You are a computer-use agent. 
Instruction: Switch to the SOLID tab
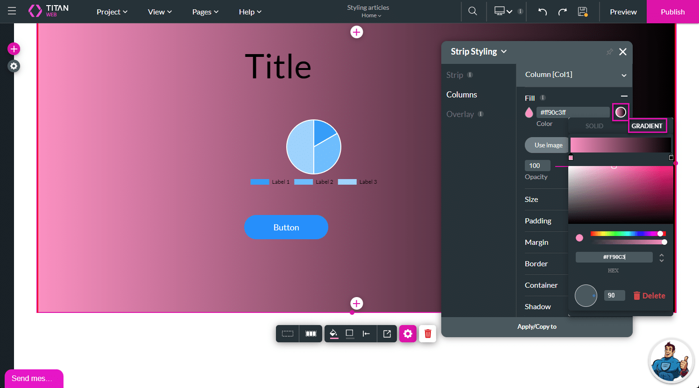594,126
